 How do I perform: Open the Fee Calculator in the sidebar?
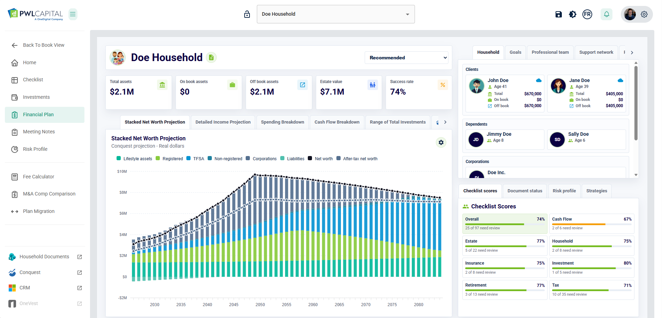point(45,177)
